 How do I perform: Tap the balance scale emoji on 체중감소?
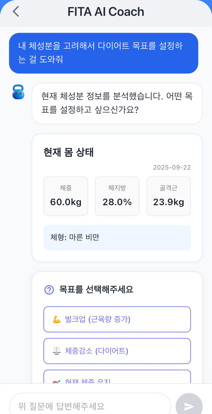pos(57,351)
